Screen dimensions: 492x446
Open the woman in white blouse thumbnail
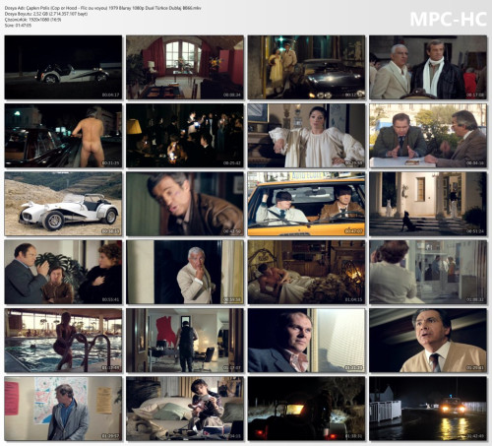pos(306,136)
